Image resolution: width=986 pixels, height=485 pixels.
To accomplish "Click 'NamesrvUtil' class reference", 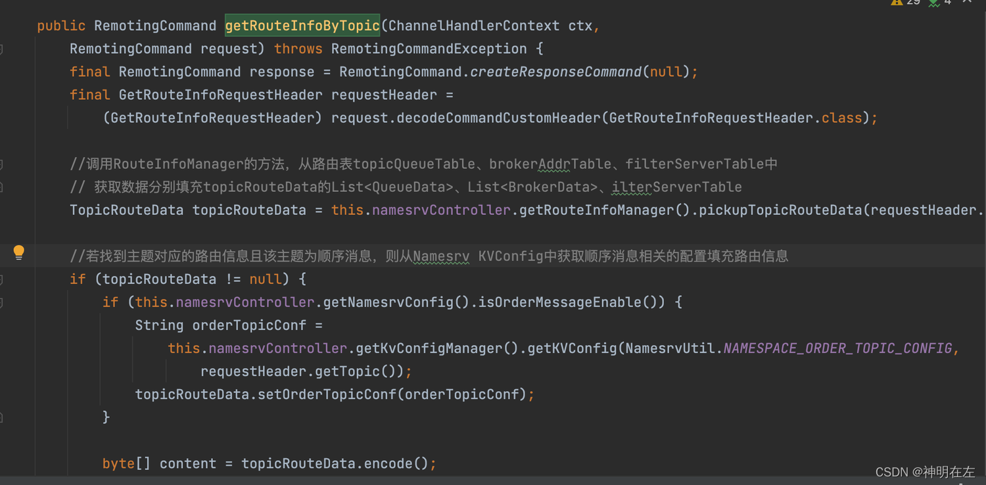I will [x=670, y=348].
